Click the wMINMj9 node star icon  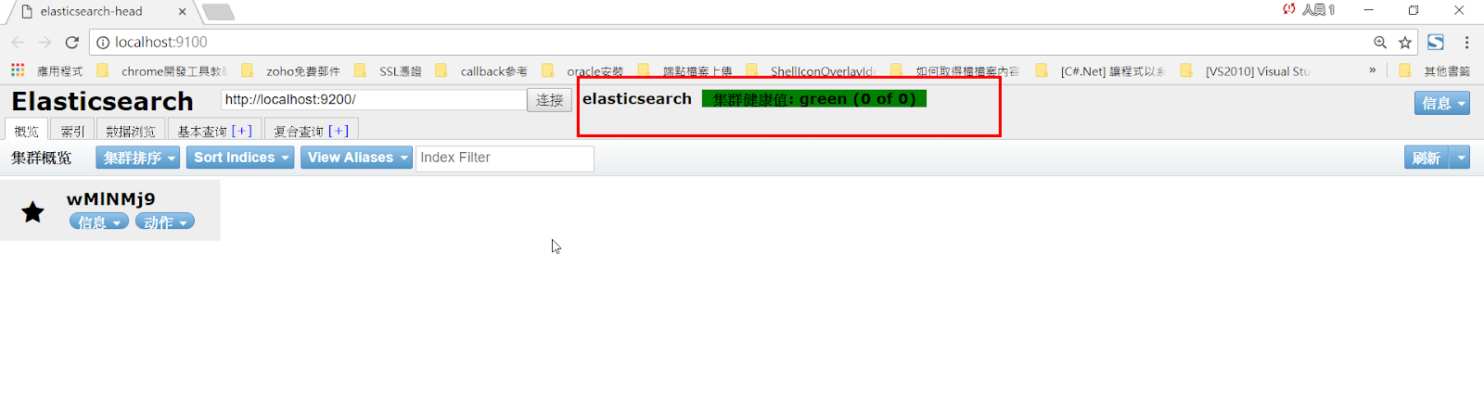point(33,212)
